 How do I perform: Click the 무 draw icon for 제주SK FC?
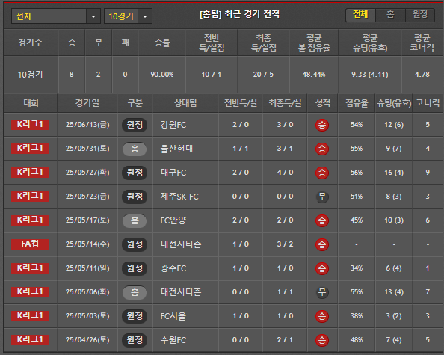click(x=322, y=197)
